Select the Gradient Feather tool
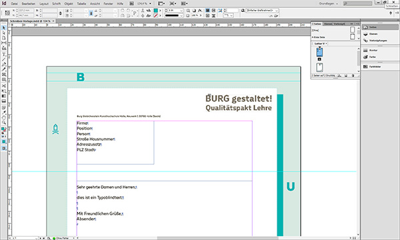400x240 pixels. [4, 101]
